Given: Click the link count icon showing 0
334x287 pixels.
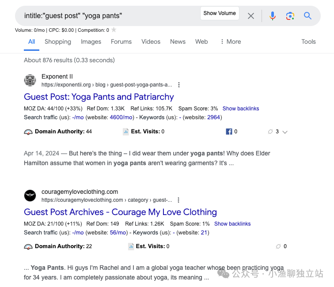Looking at the screenshot, I should [278, 246].
